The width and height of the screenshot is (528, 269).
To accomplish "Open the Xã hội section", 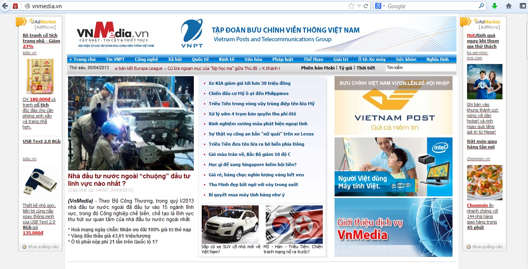I will click(x=175, y=59).
